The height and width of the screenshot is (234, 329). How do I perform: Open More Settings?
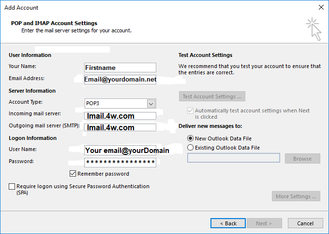point(296,196)
